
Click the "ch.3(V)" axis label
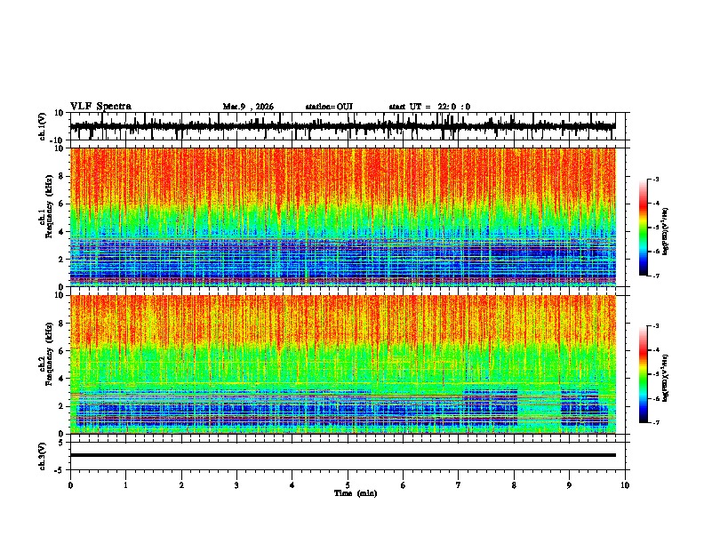(43, 457)
